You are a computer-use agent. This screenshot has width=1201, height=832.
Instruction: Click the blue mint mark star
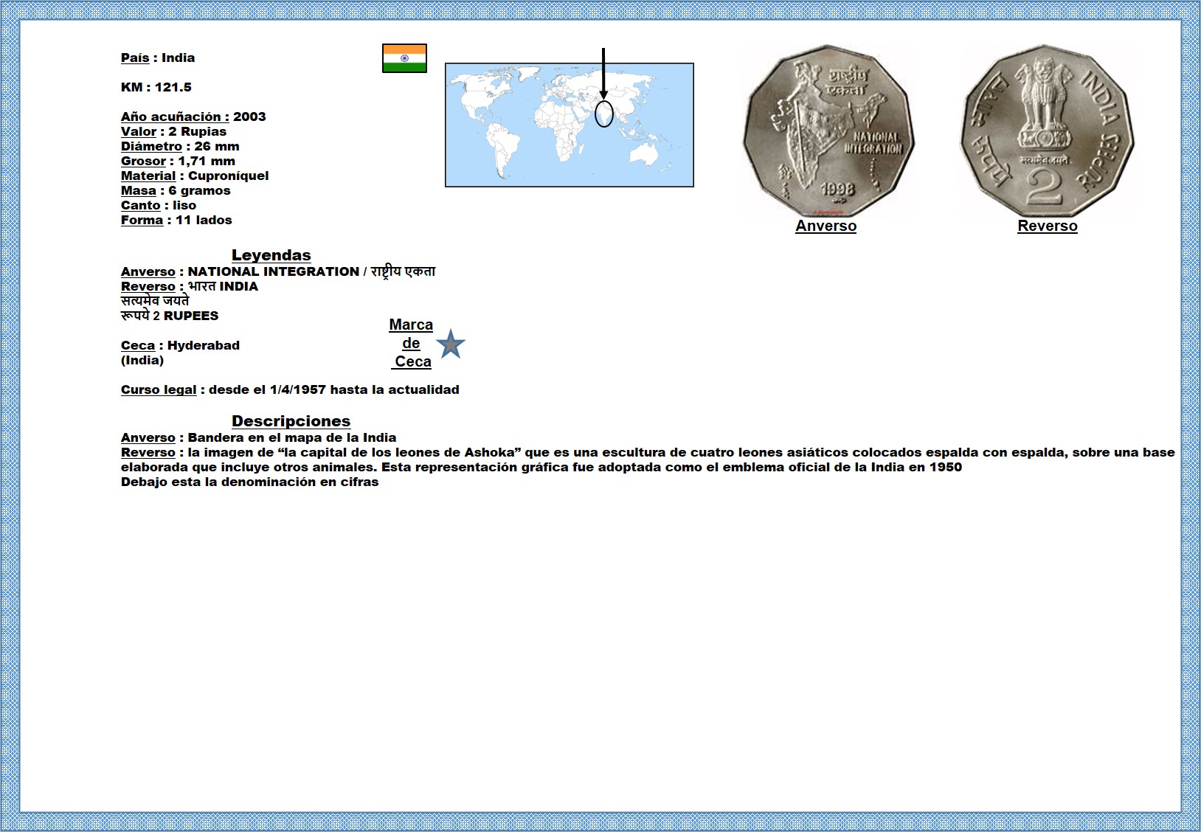coord(451,344)
